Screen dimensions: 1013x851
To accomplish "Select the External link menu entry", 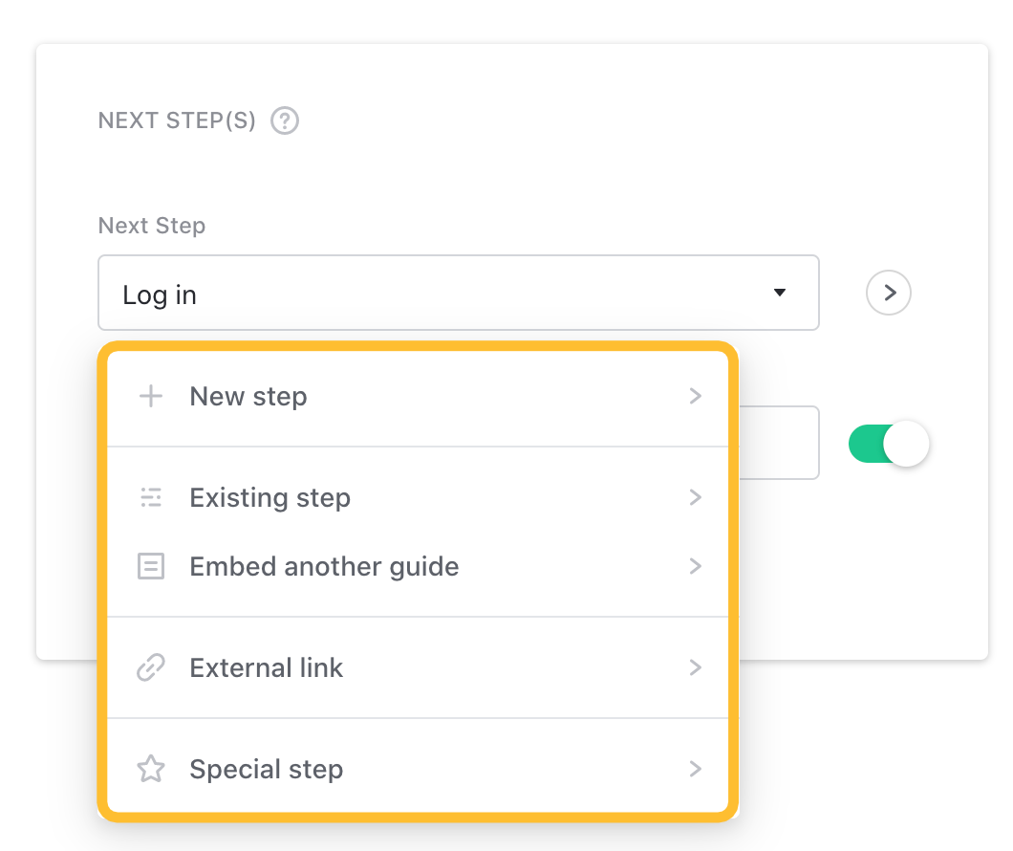I will pos(266,667).
